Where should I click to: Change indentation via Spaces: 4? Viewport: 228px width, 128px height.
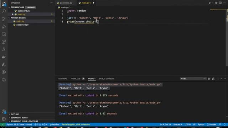(178, 124)
